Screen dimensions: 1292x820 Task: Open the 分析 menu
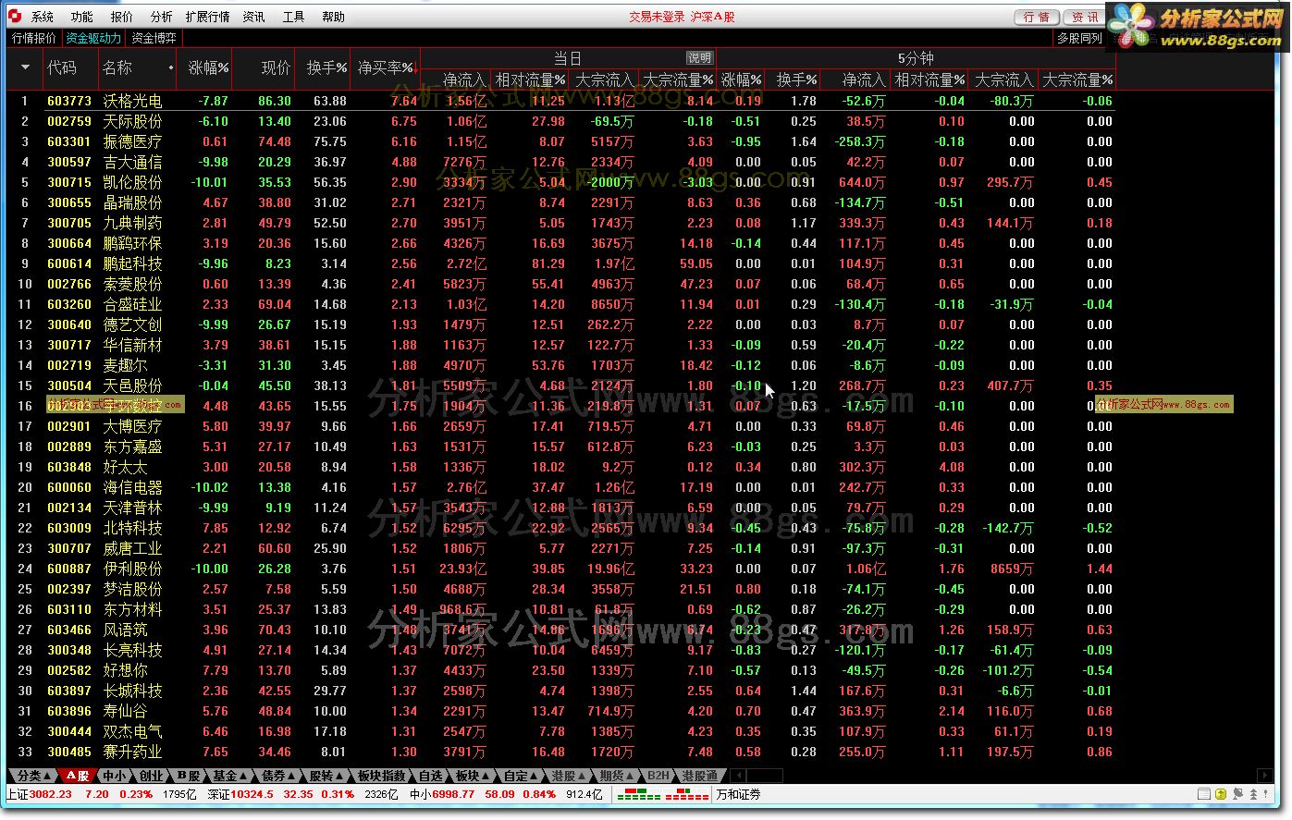(x=162, y=17)
